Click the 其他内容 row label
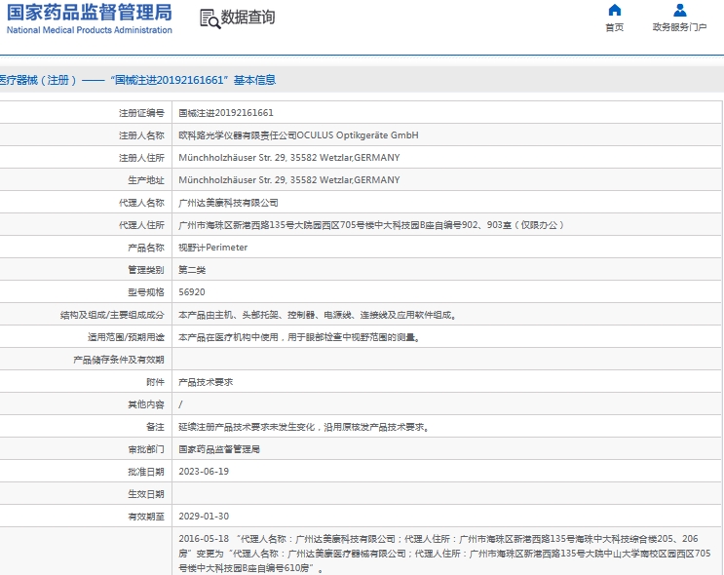 146,404
